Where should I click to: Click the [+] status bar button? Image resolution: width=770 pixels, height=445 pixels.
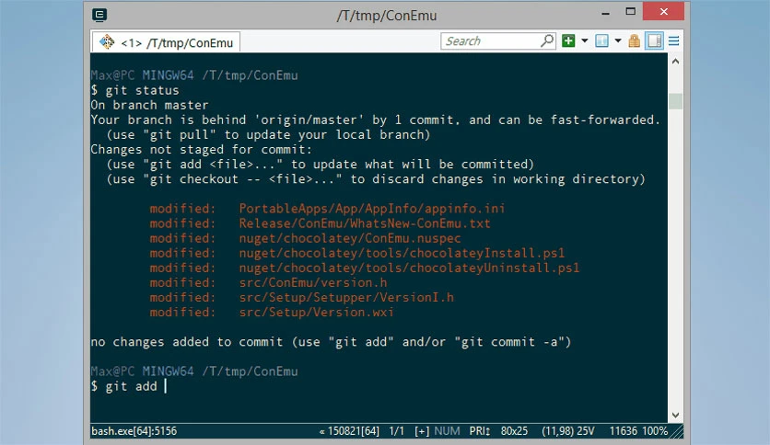click(x=422, y=431)
